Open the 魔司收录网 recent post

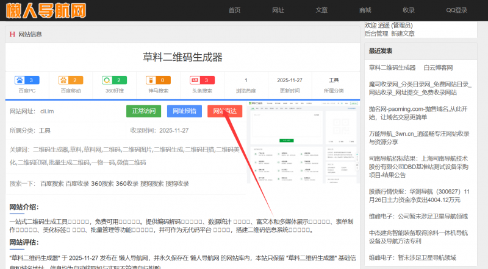(420, 88)
